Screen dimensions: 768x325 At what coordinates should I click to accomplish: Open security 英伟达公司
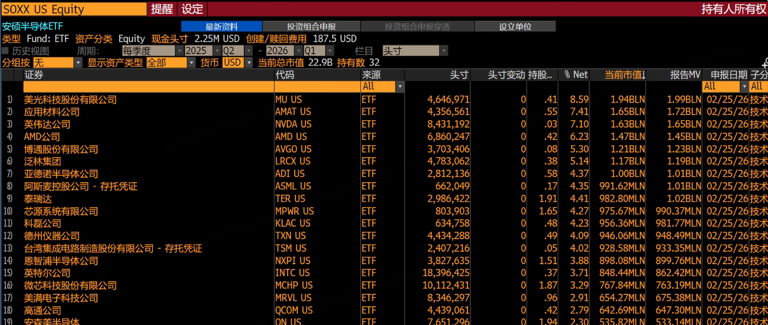(x=47, y=124)
